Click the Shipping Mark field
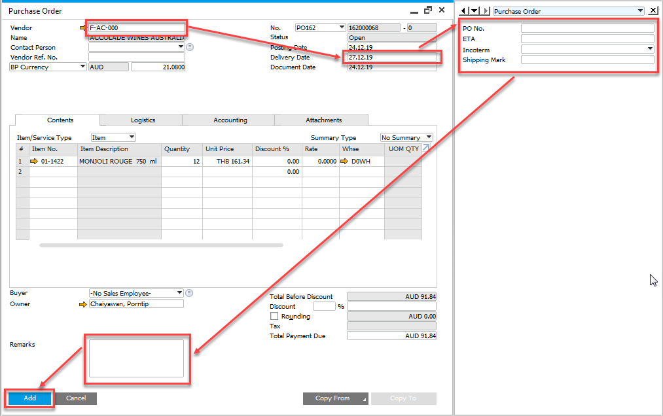Image resolution: width=663 pixels, height=416 pixels. point(587,60)
